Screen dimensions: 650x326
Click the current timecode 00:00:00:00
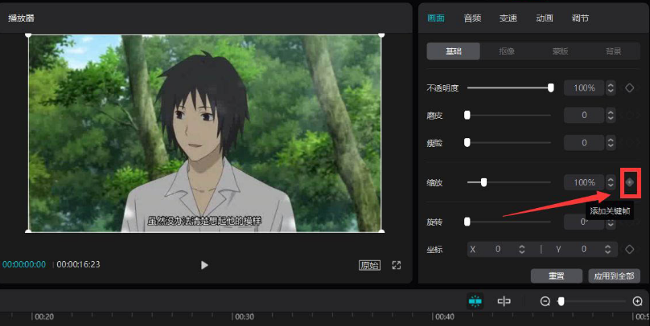[24, 264]
